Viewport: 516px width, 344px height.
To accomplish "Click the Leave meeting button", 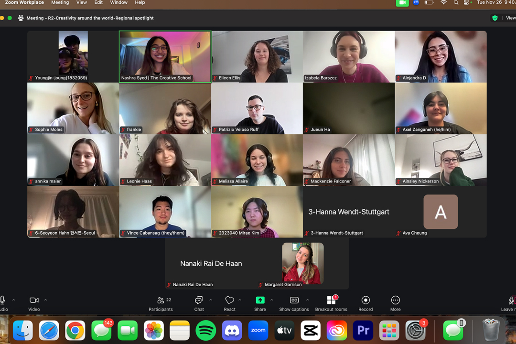I will (x=509, y=303).
